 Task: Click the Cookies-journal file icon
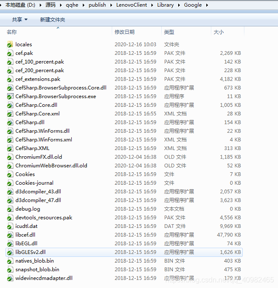point(10,183)
